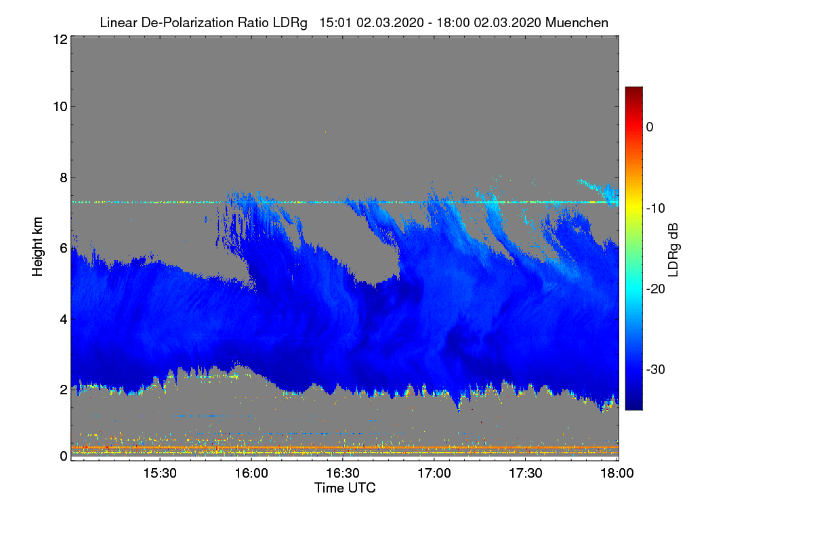Click the 6 km height tick label
The width and height of the screenshot is (813, 542).
pos(64,248)
